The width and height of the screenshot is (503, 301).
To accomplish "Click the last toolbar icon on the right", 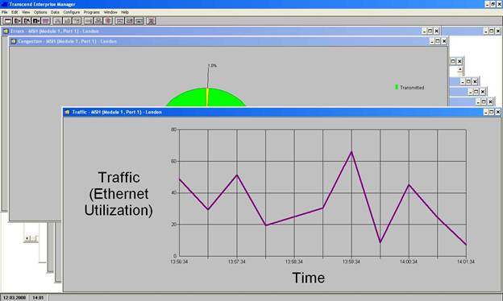I will click(151, 21).
